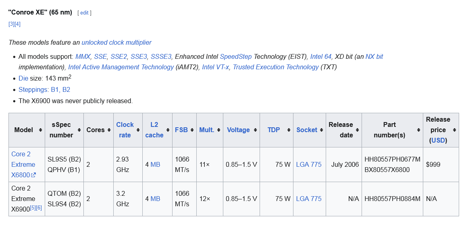Sort by Socket column arrows
468x226 pixels.
(x=321, y=130)
